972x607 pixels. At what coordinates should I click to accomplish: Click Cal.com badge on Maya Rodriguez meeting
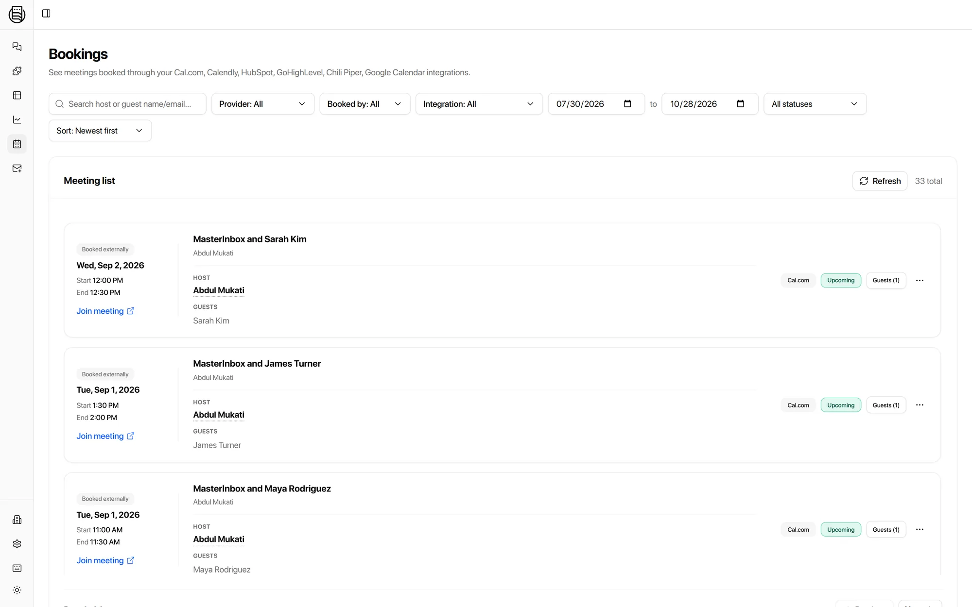(798, 529)
